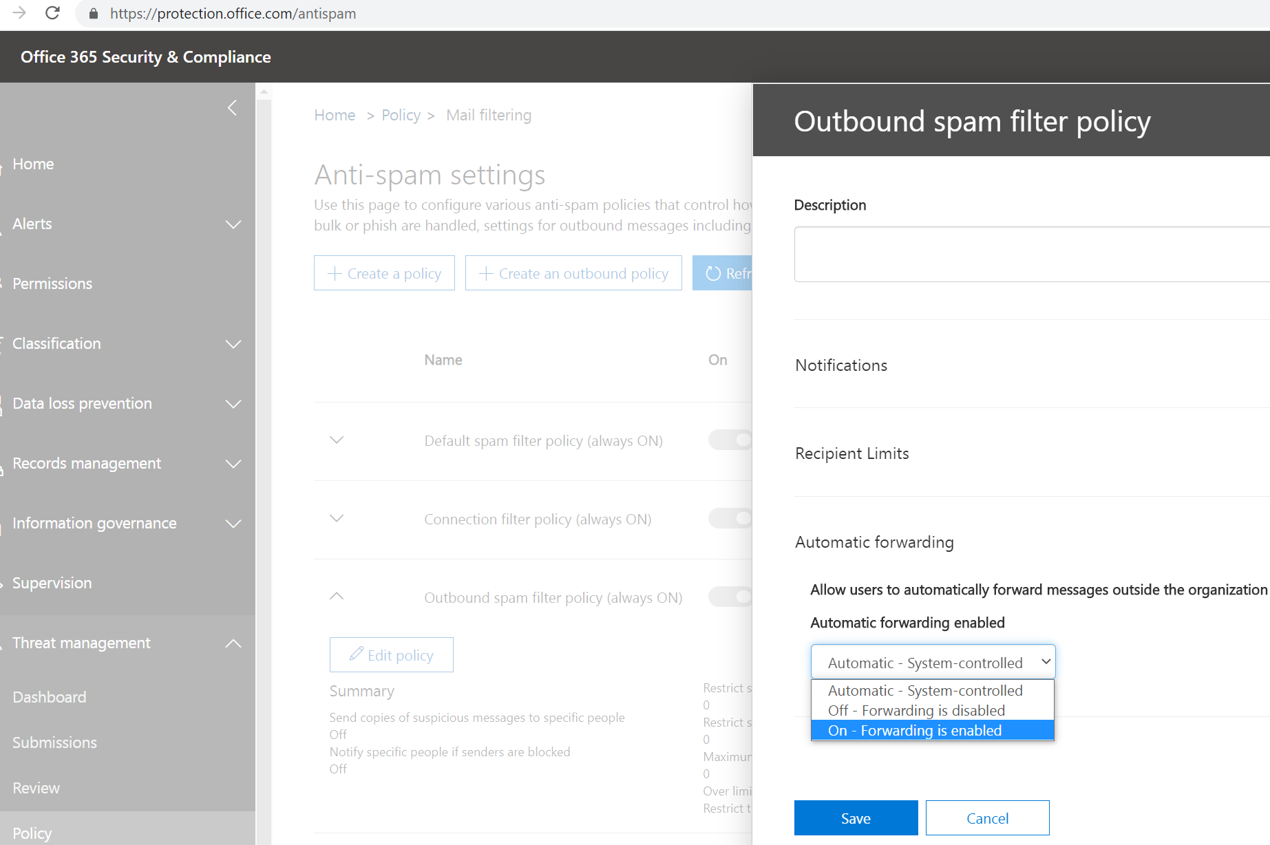Go to Home breadcrumb link
This screenshot has width=1270, height=845.
(x=335, y=115)
